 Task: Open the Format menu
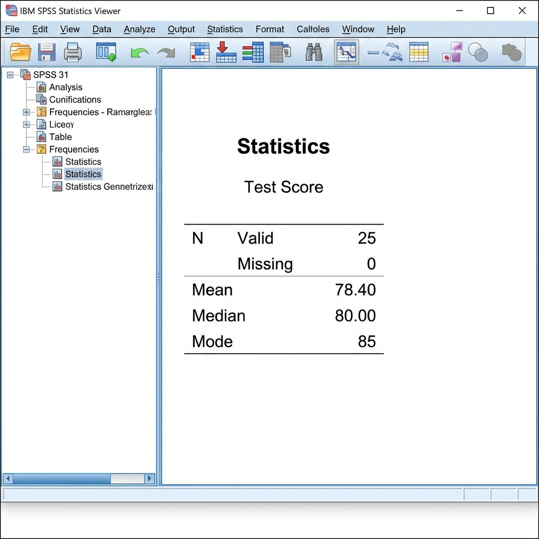pyautogui.click(x=269, y=29)
